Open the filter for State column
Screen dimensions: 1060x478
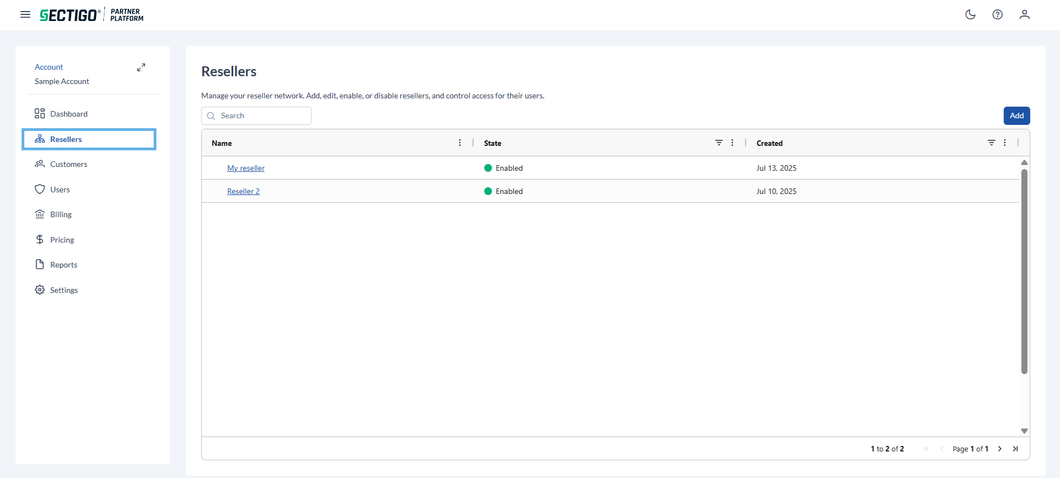(x=719, y=143)
